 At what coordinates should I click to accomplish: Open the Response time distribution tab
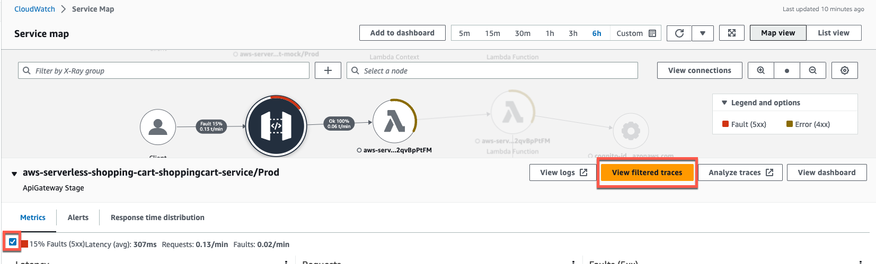(x=157, y=217)
